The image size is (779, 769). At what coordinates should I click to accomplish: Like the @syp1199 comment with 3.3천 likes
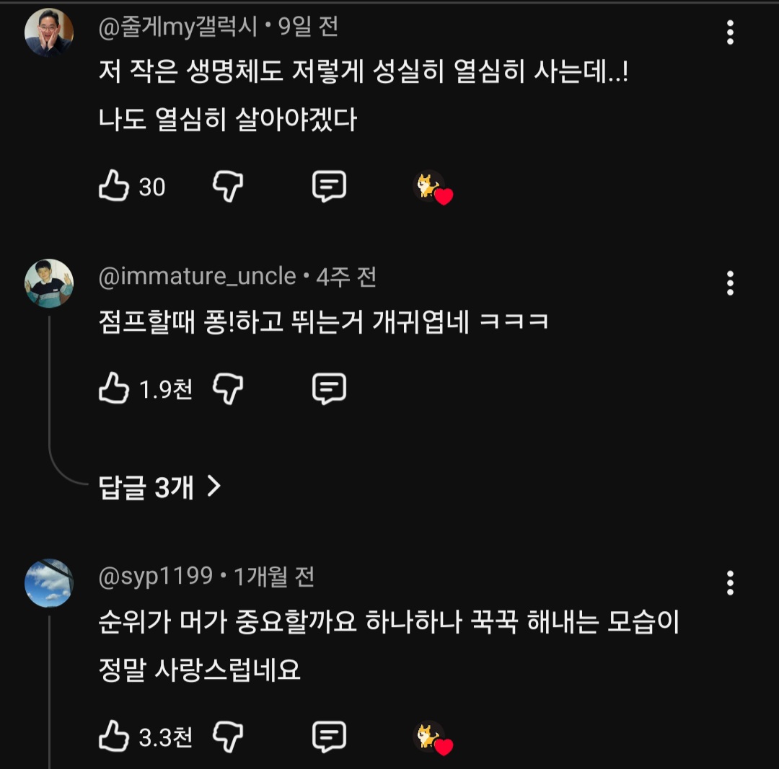click(114, 736)
